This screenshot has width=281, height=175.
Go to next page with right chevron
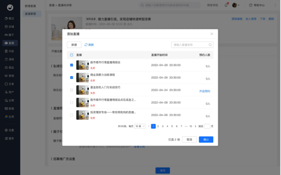[195, 126]
